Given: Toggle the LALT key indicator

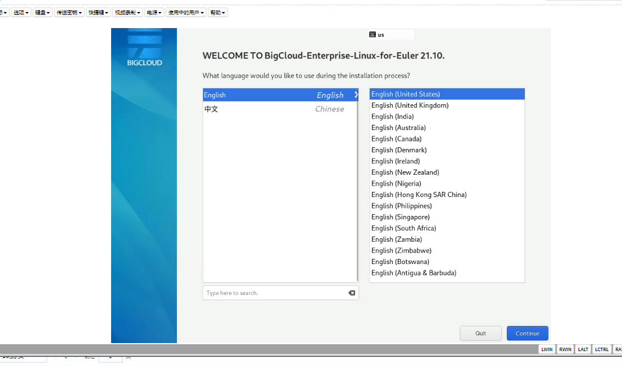Looking at the screenshot, I should pyautogui.click(x=583, y=349).
